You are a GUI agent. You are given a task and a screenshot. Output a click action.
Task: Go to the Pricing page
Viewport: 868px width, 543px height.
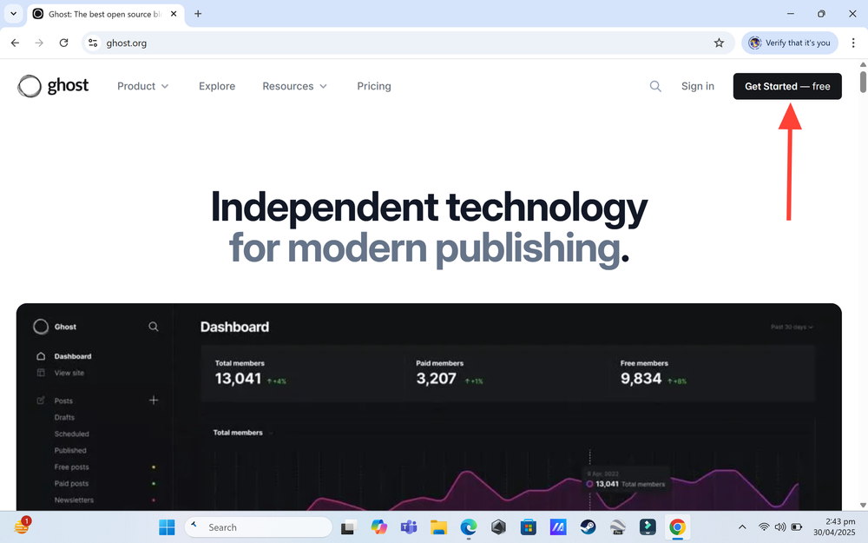(374, 86)
